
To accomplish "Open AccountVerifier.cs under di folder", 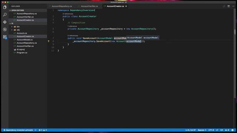I will [25, 46].
